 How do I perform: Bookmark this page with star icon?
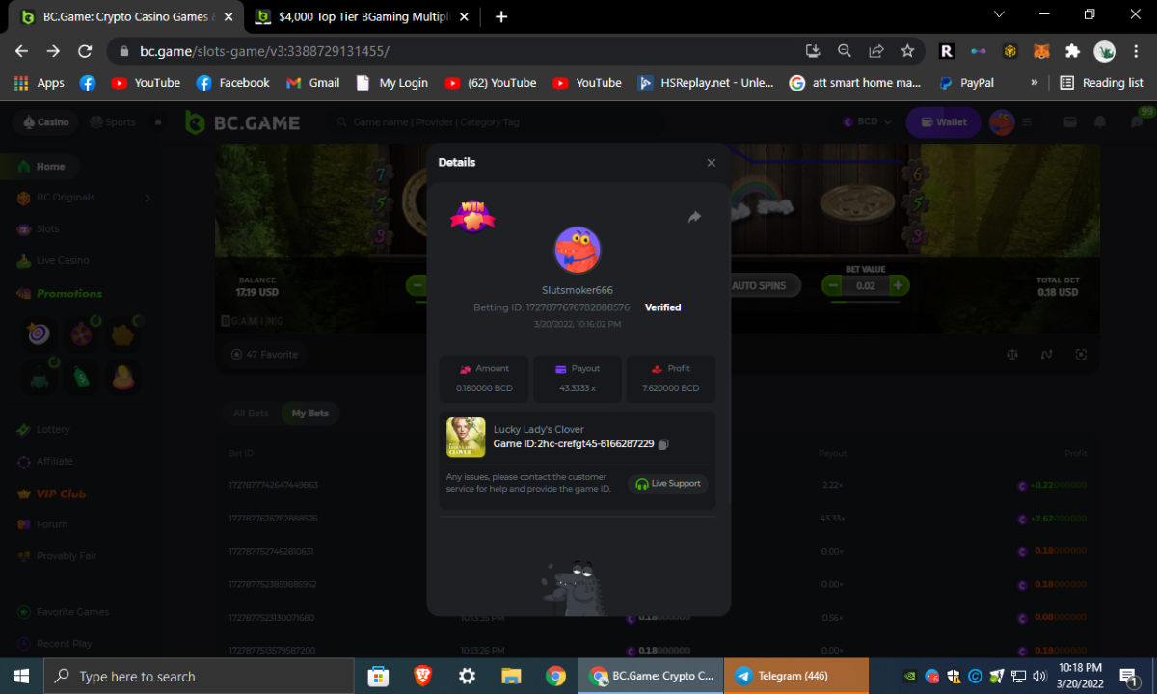pos(907,51)
